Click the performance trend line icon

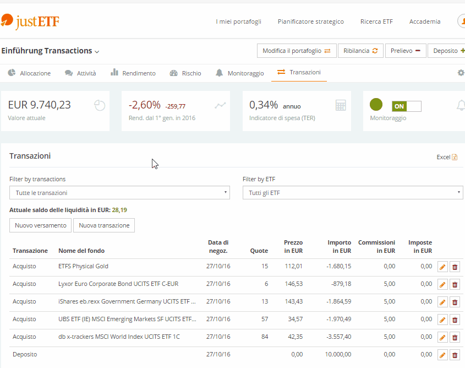point(220,105)
